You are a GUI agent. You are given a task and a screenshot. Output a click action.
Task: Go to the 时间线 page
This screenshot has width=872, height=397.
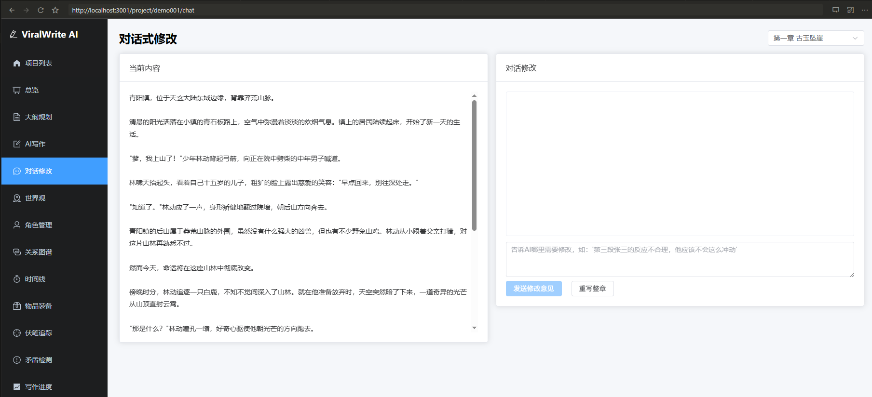pyautogui.click(x=54, y=279)
